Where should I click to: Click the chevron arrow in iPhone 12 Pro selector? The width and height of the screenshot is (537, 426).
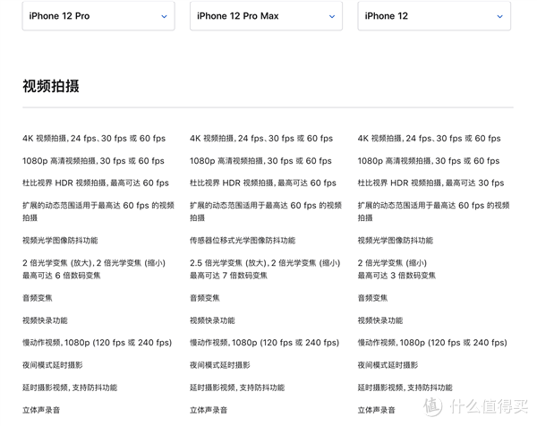point(164,16)
